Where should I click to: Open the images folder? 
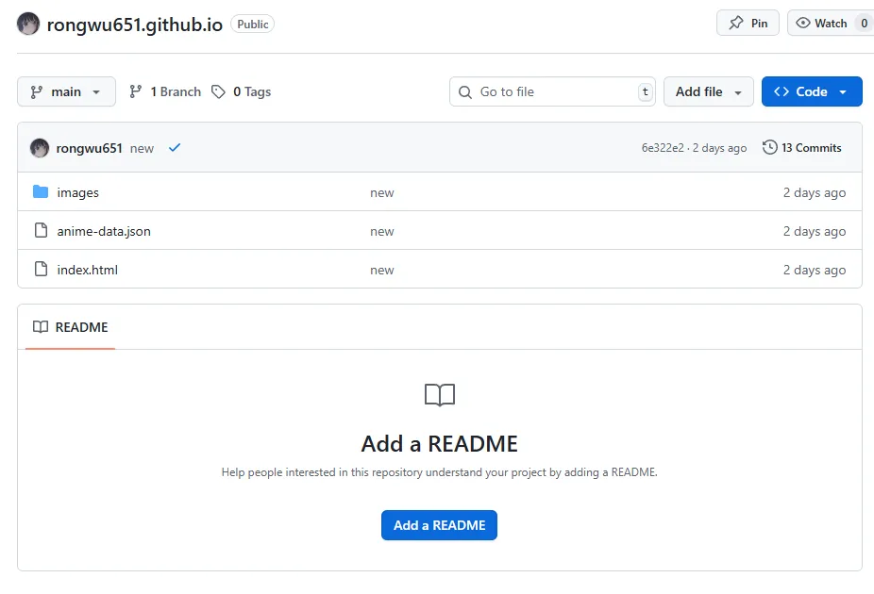point(77,192)
